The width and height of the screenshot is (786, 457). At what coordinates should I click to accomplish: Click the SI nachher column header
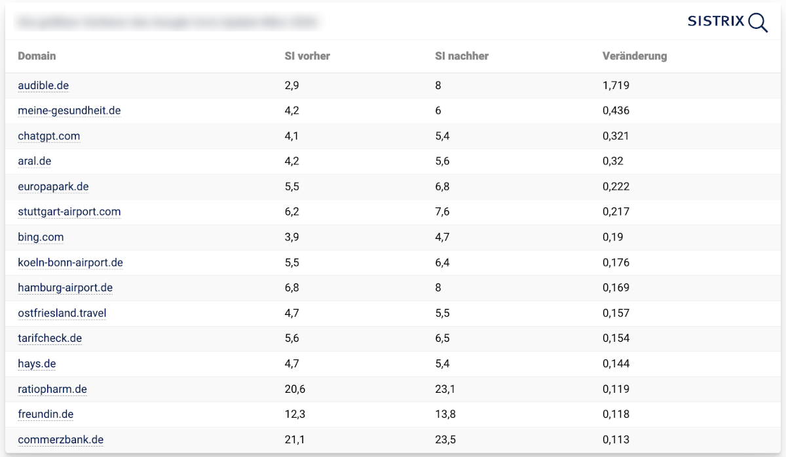coord(462,56)
